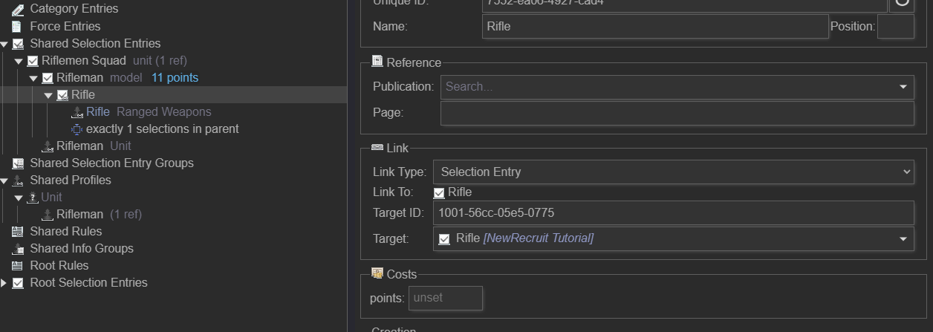The width and height of the screenshot is (933, 332).
Task: Click the Shared Rules icon
Action: (18, 232)
